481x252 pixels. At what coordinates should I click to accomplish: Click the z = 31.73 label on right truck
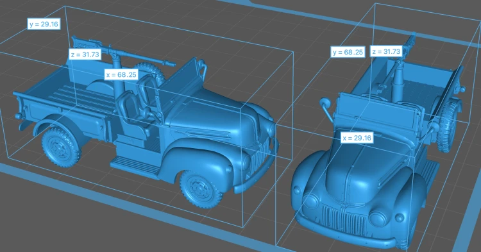pos(386,51)
